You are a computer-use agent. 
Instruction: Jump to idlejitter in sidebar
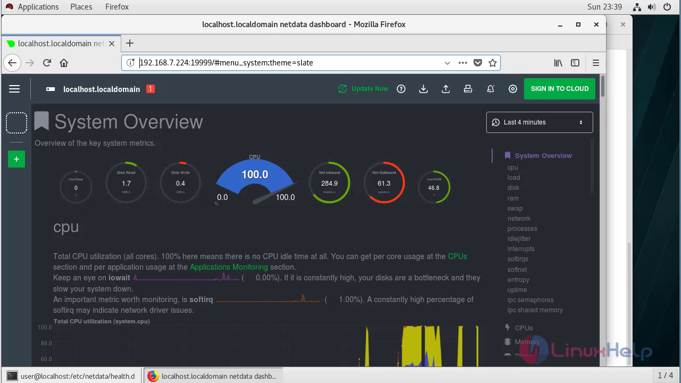[x=519, y=239]
